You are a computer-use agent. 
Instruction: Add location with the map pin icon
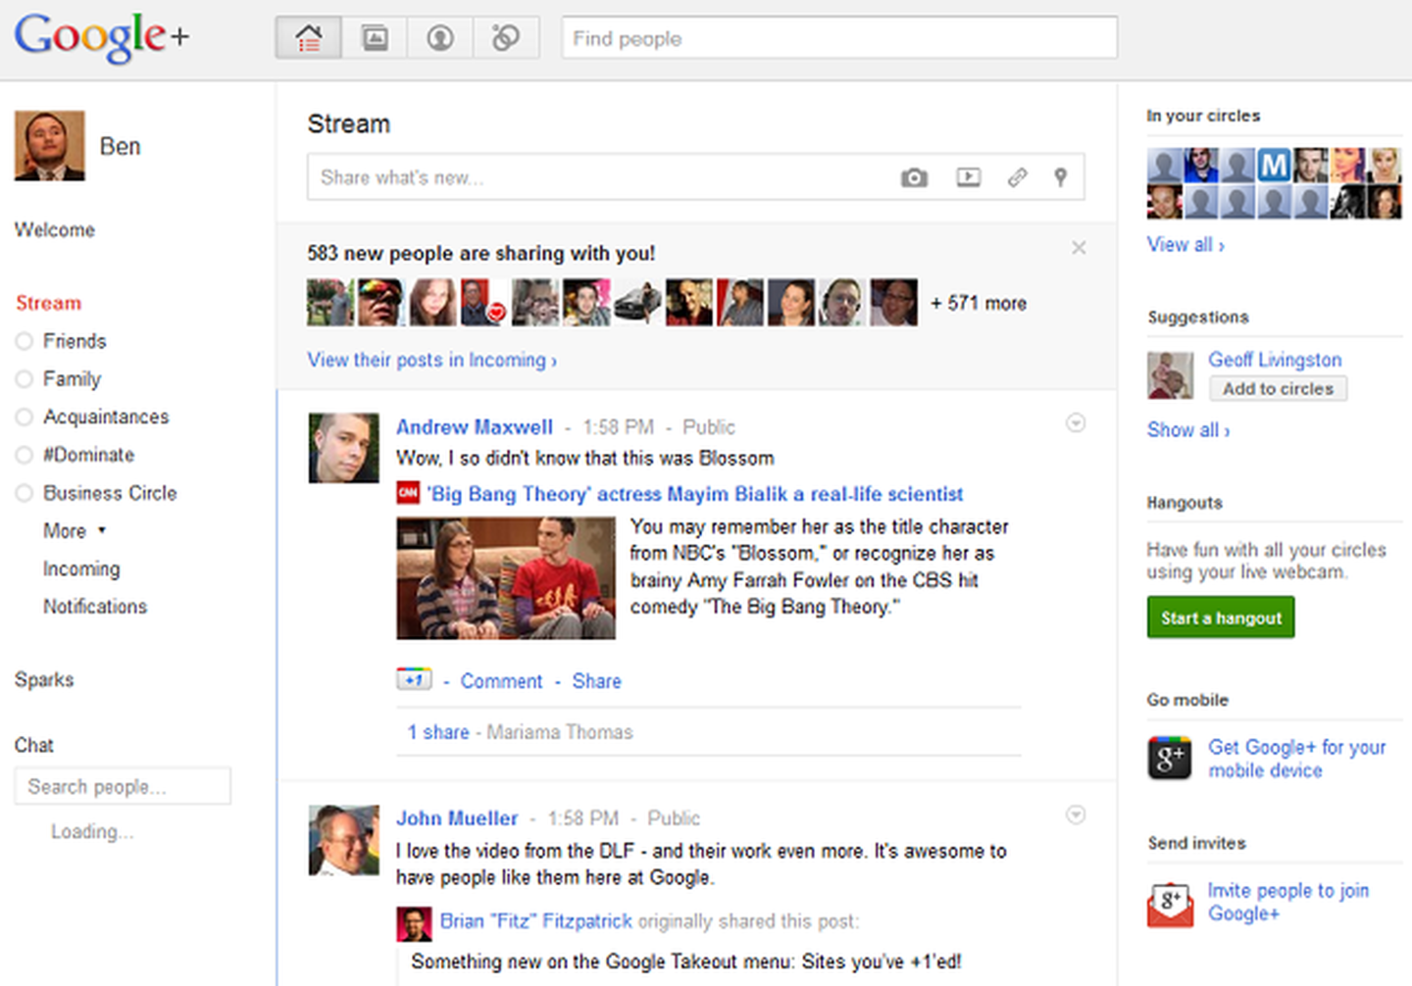coord(1060,177)
